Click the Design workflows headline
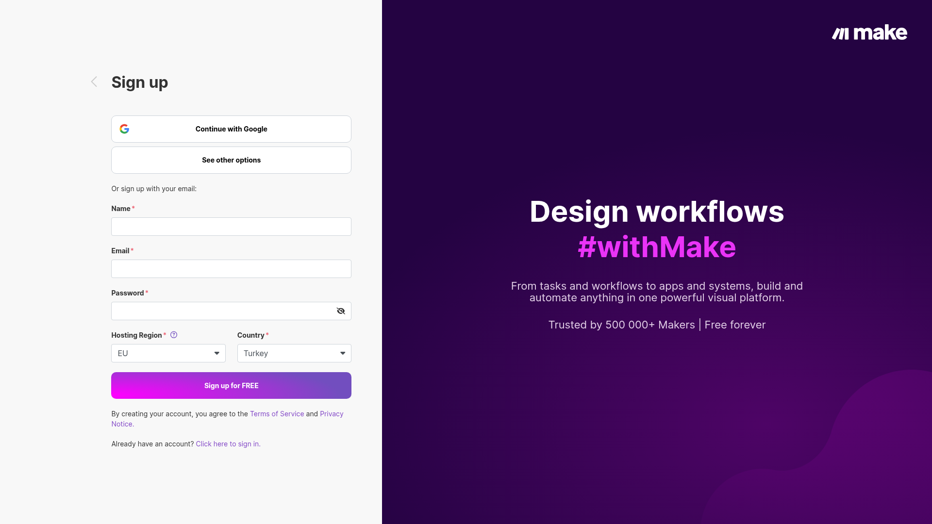 pyautogui.click(x=657, y=212)
